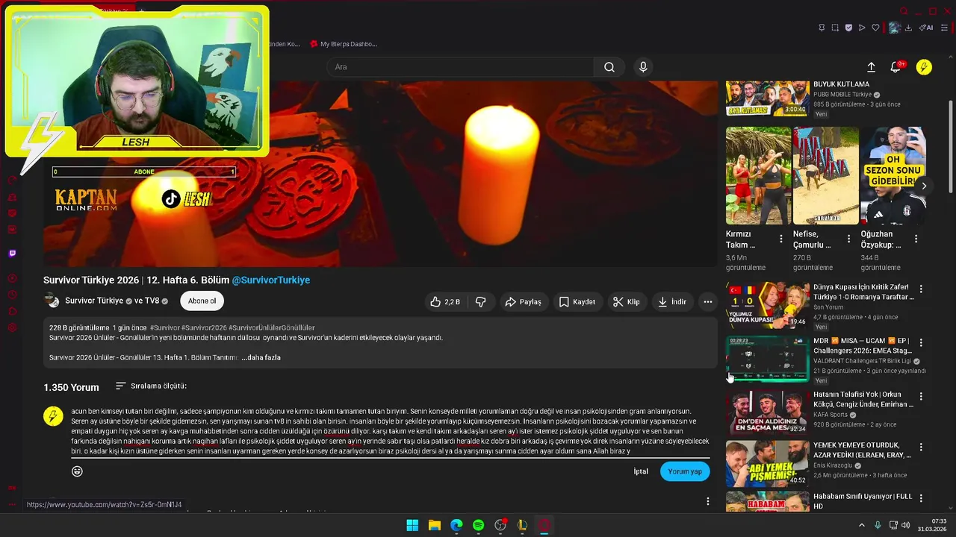Download the video with İndir
The width and height of the screenshot is (956, 537).
[671, 302]
